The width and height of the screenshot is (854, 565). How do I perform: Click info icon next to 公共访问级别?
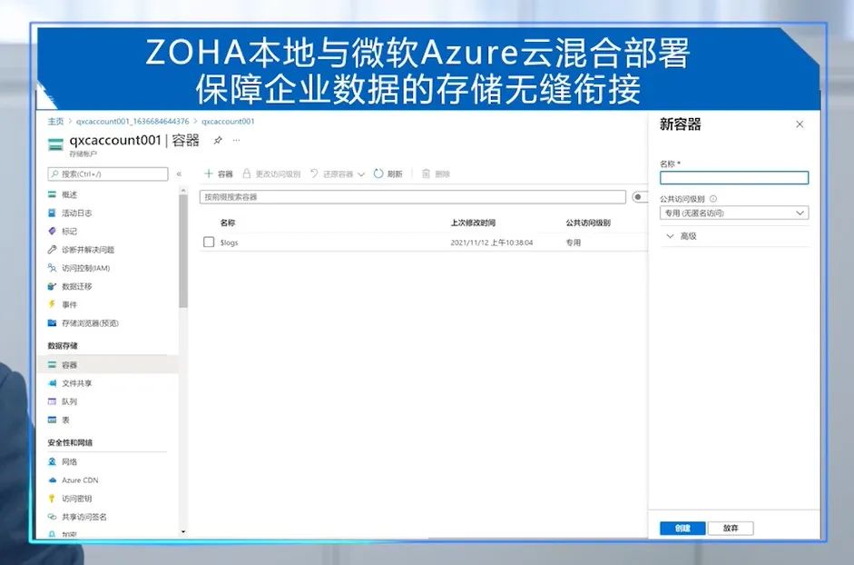(x=713, y=199)
